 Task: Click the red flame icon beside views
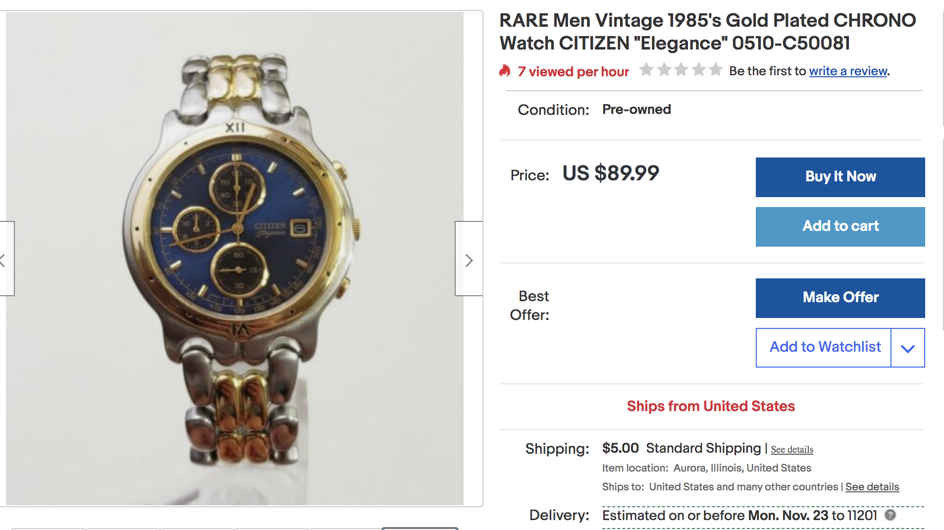tap(505, 71)
